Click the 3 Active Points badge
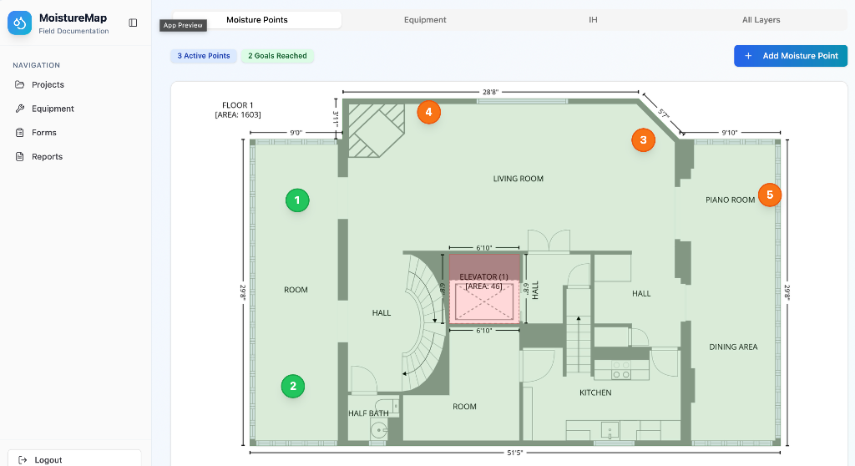 click(204, 56)
